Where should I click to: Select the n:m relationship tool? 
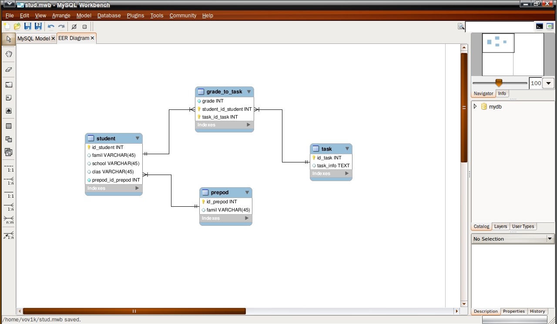click(9, 219)
